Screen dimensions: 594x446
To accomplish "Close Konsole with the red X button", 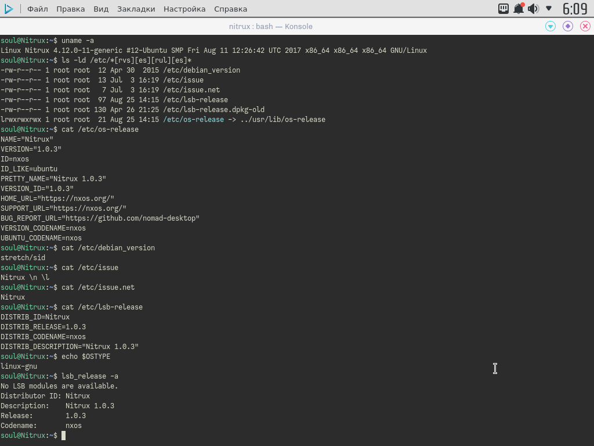I will click(x=585, y=26).
